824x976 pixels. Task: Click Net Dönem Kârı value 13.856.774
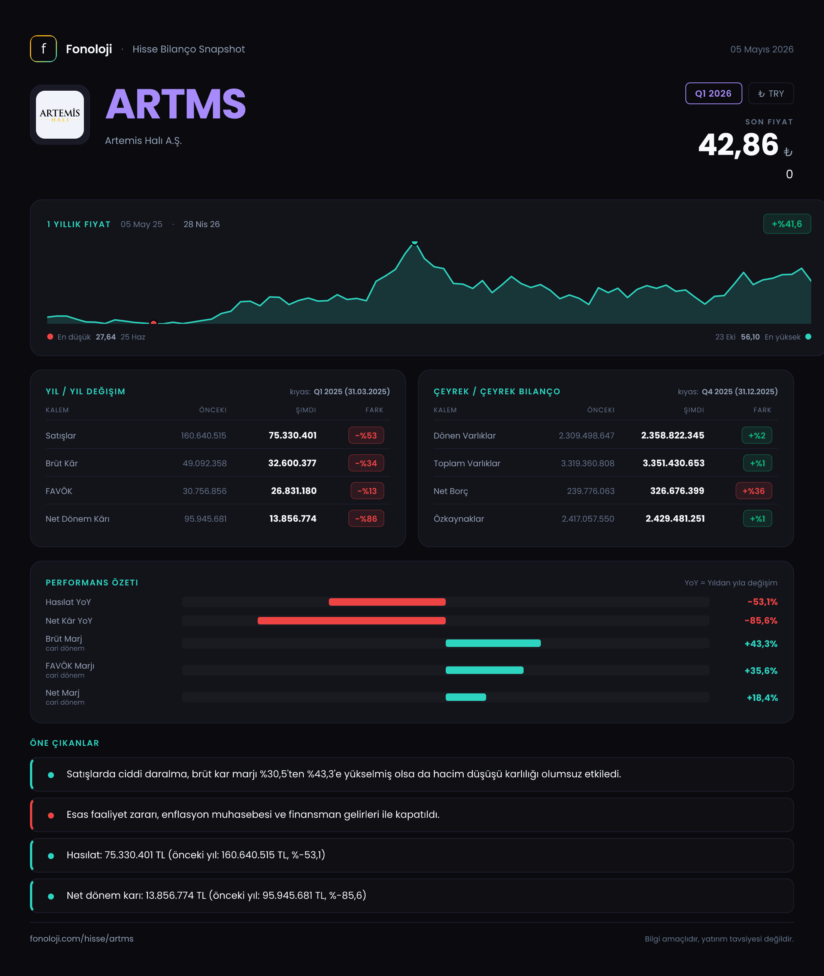click(x=293, y=519)
